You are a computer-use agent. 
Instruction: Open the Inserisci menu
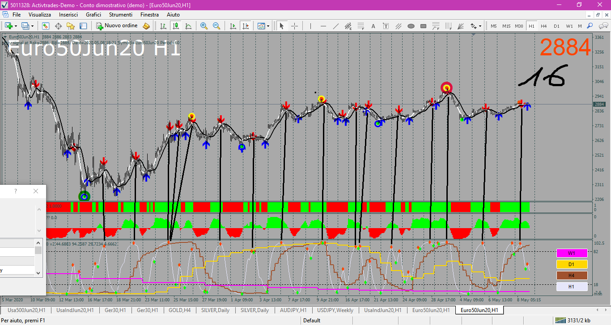[68, 15]
